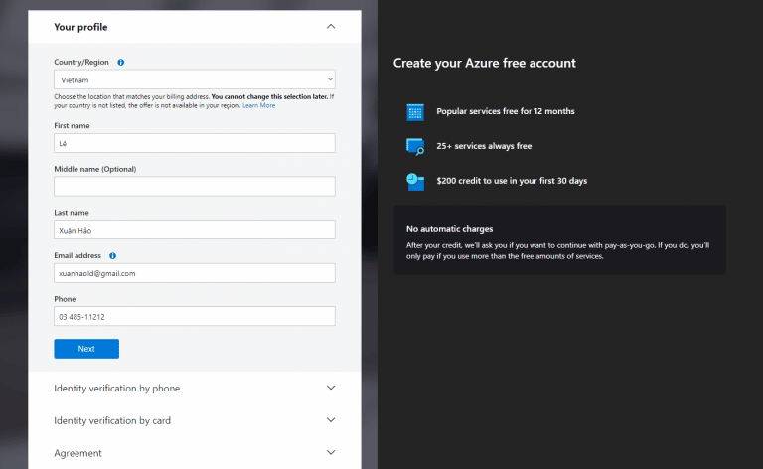Expand Identity verification by card chevron
Image resolution: width=763 pixels, height=469 pixels.
point(331,420)
